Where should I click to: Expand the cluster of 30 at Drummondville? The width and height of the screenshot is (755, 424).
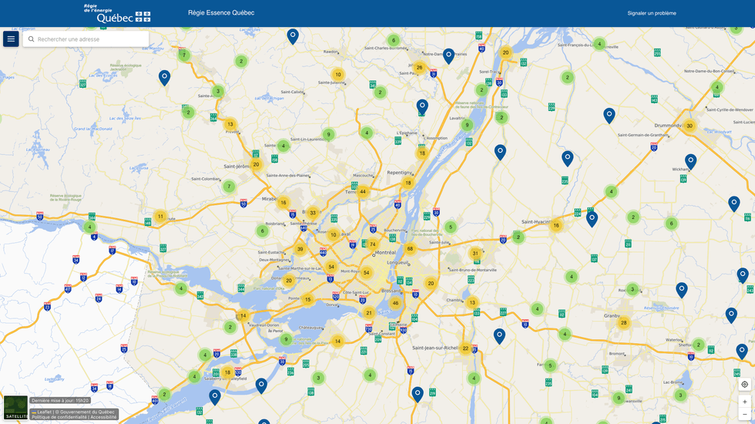tap(690, 126)
